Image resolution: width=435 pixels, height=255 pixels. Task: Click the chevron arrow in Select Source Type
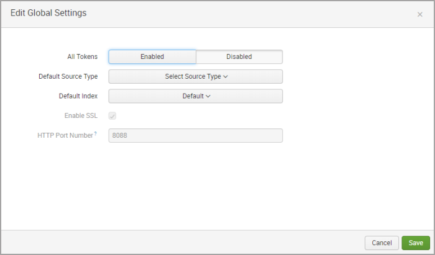[226, 77]
